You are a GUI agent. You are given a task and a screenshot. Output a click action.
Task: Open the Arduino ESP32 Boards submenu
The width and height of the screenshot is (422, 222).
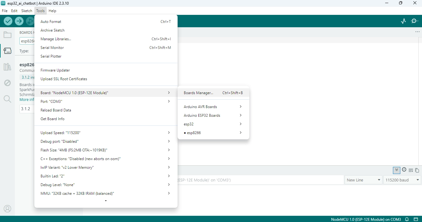tap(213, 115)
